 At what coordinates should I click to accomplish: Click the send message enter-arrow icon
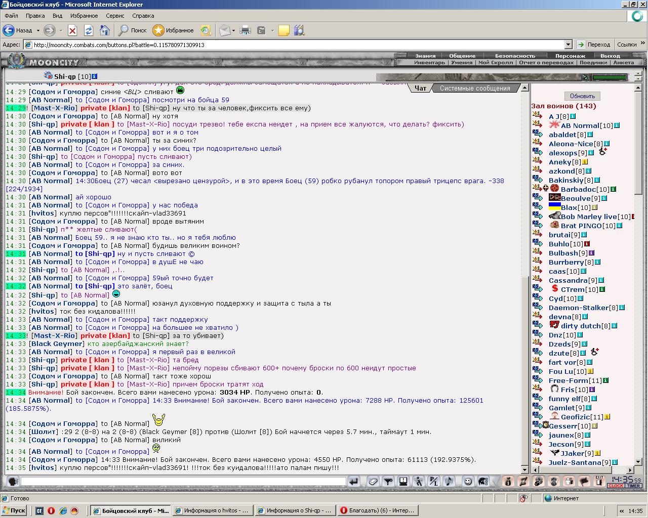click(354, 482)
